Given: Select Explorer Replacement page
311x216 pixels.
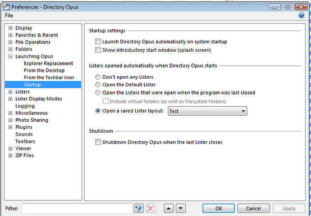Looking at the screenshot, I should tap(48, 63).
